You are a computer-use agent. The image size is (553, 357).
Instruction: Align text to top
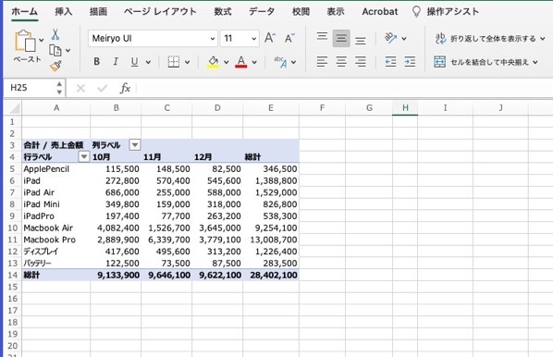pos(322,36)
